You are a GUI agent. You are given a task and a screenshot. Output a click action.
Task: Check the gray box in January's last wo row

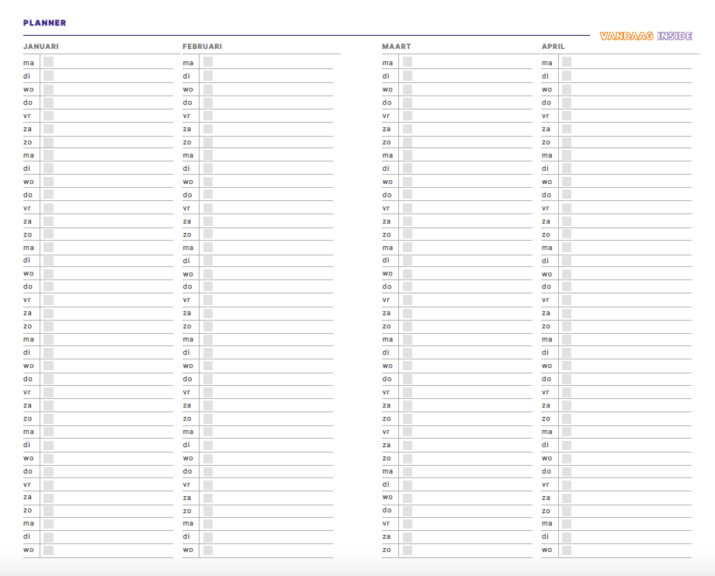[48, 550]
